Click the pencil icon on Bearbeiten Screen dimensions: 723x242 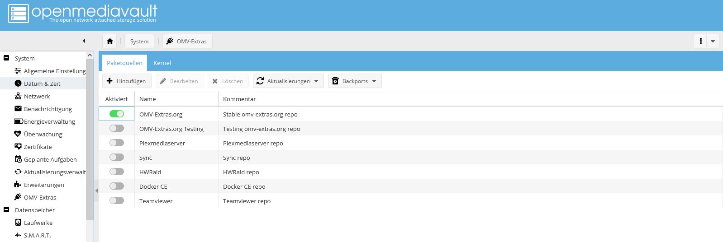point(163,81)
